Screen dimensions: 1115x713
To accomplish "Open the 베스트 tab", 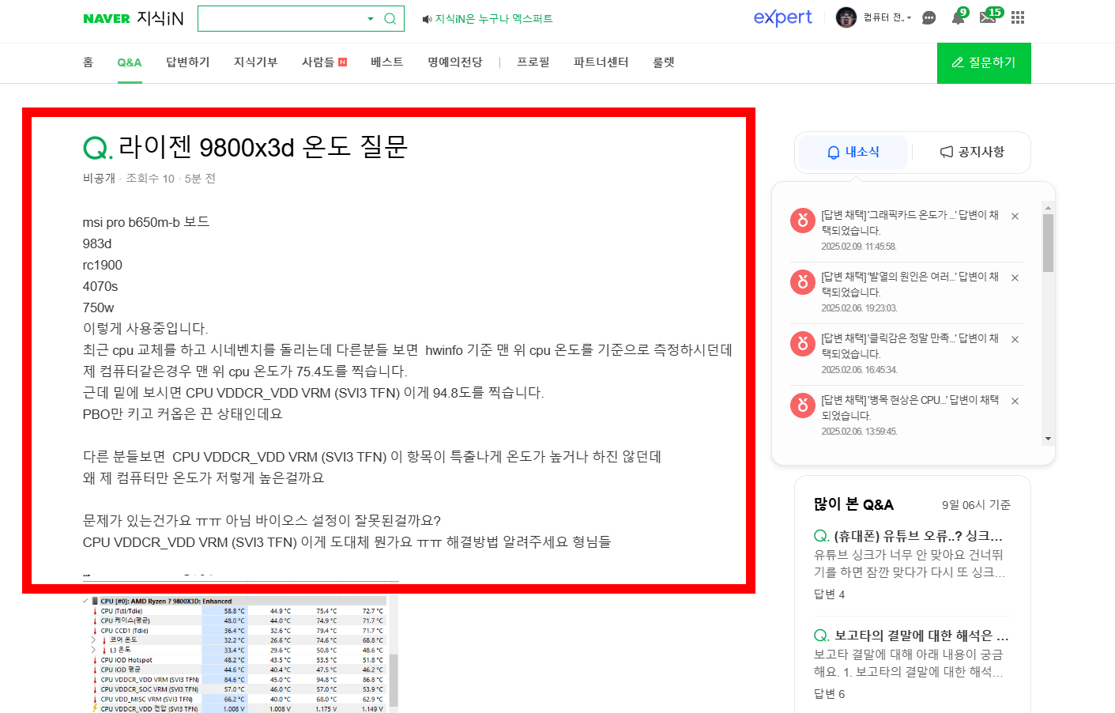I will 387,62.
